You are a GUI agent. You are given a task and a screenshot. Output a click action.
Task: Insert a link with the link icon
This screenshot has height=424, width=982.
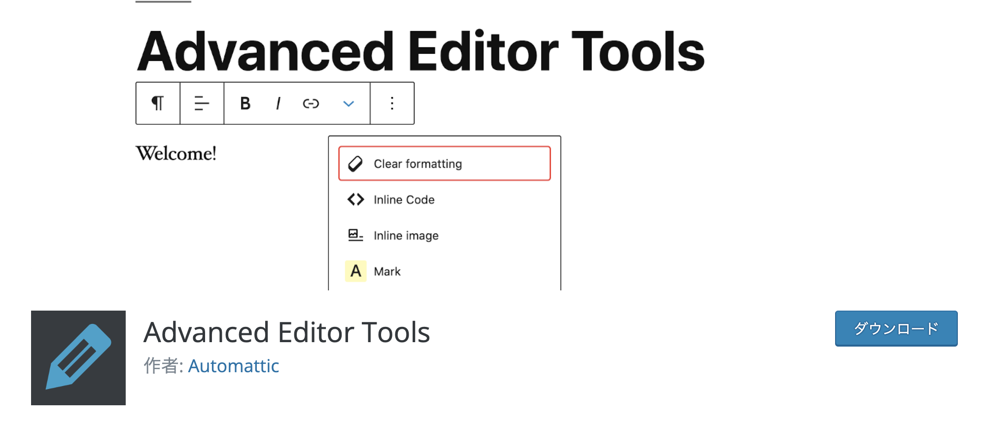coord(311,104)
